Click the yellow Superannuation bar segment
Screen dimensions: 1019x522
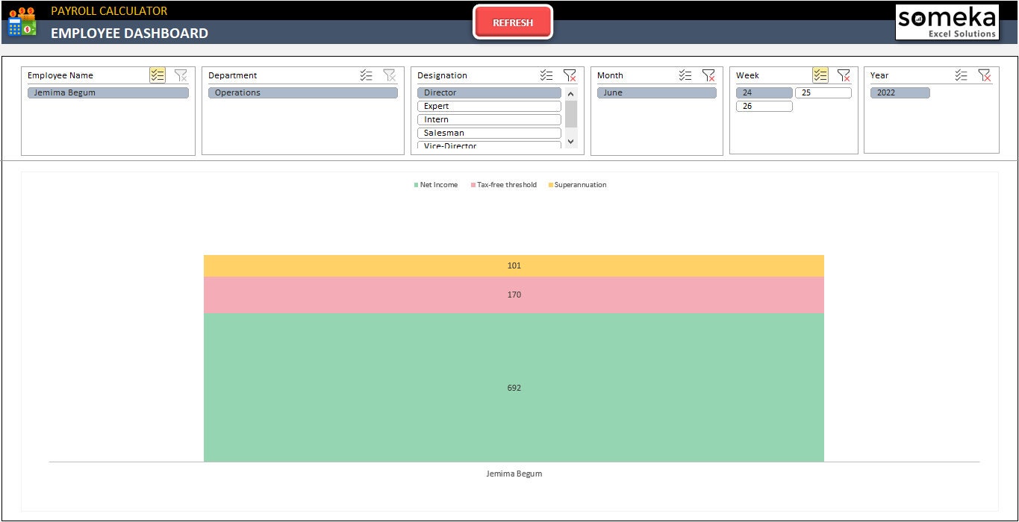514,265
